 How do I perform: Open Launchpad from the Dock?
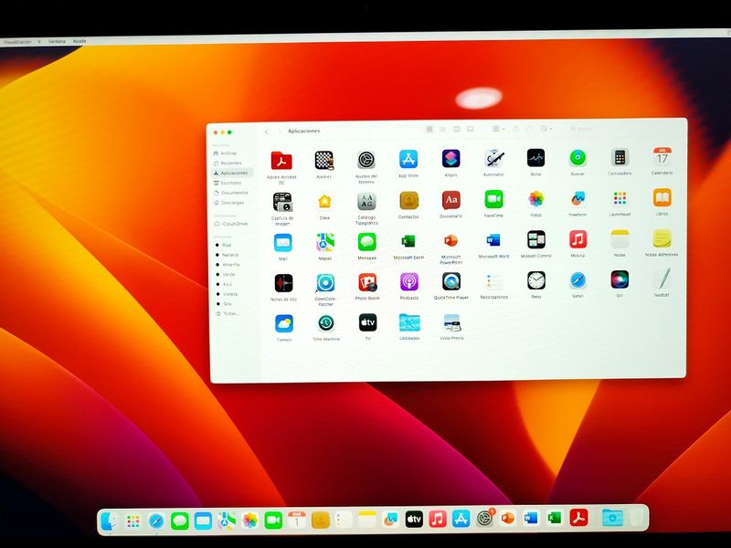(133, 521)
